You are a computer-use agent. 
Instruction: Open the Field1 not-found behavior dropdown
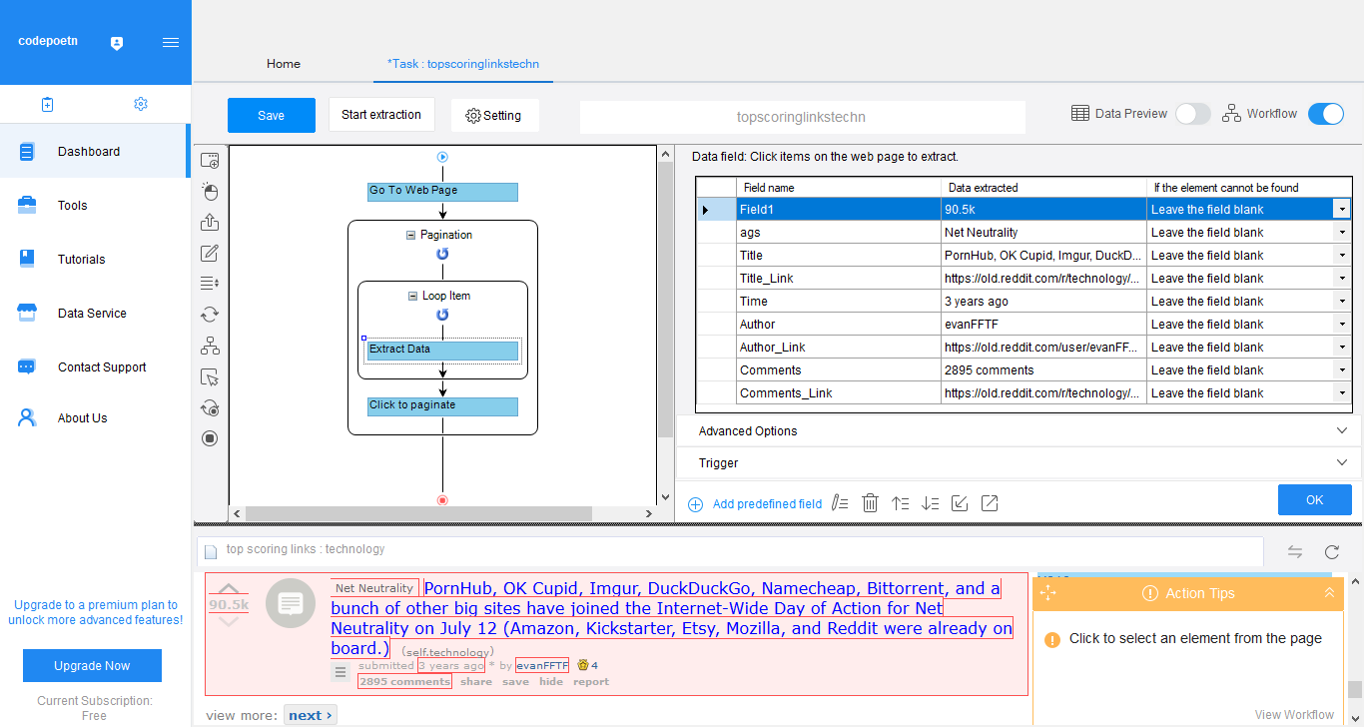pyautogui.click(x=1342, y=210)
